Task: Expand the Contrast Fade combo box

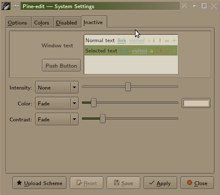Action: point(57,119)
